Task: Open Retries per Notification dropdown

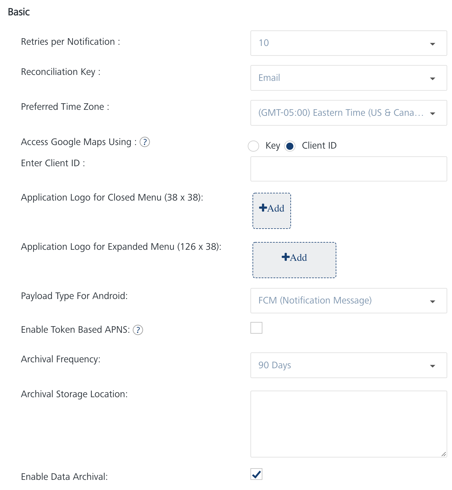Action: click(x=343, y=43)
